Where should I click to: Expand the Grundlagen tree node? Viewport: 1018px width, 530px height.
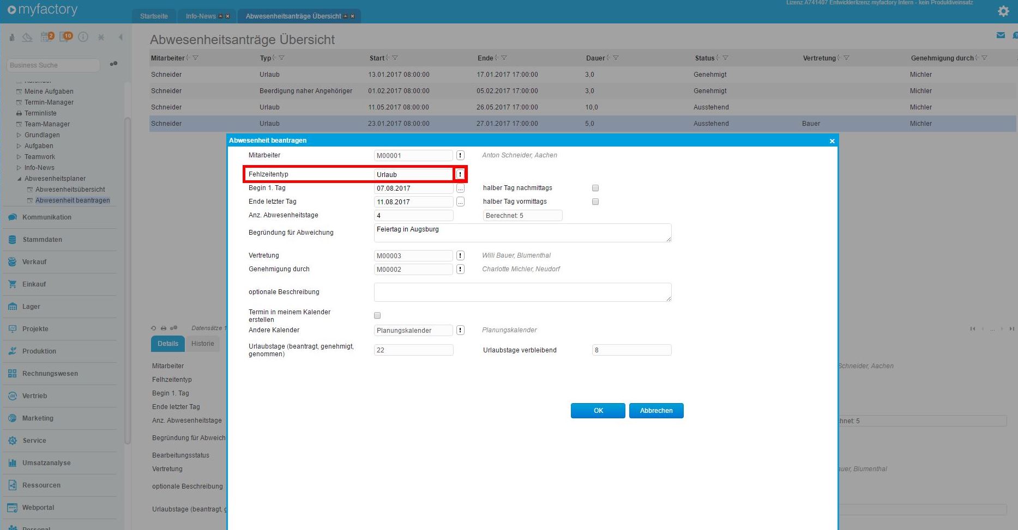click(x=19, y=135)
